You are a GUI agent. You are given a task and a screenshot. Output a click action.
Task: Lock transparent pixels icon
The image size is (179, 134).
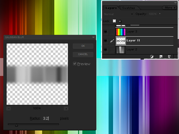coord(114,21)
